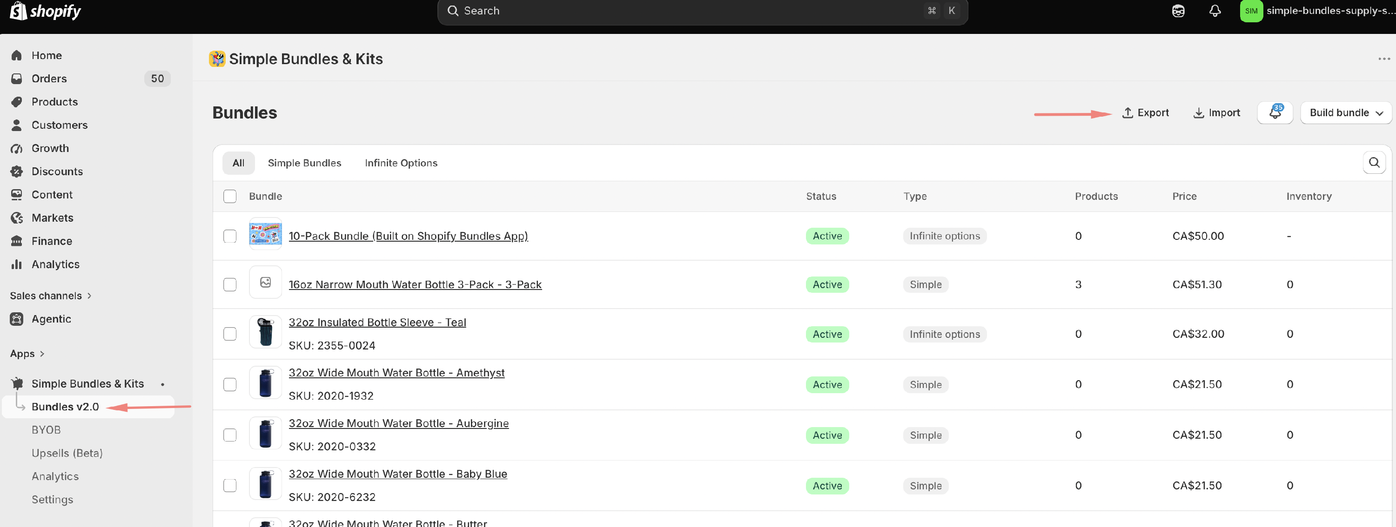
Task: Open the three-dots app menu
Action: [1384, 59]
